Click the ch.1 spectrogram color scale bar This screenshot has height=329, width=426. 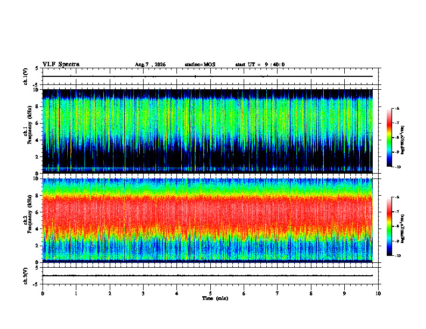[389, 138]
